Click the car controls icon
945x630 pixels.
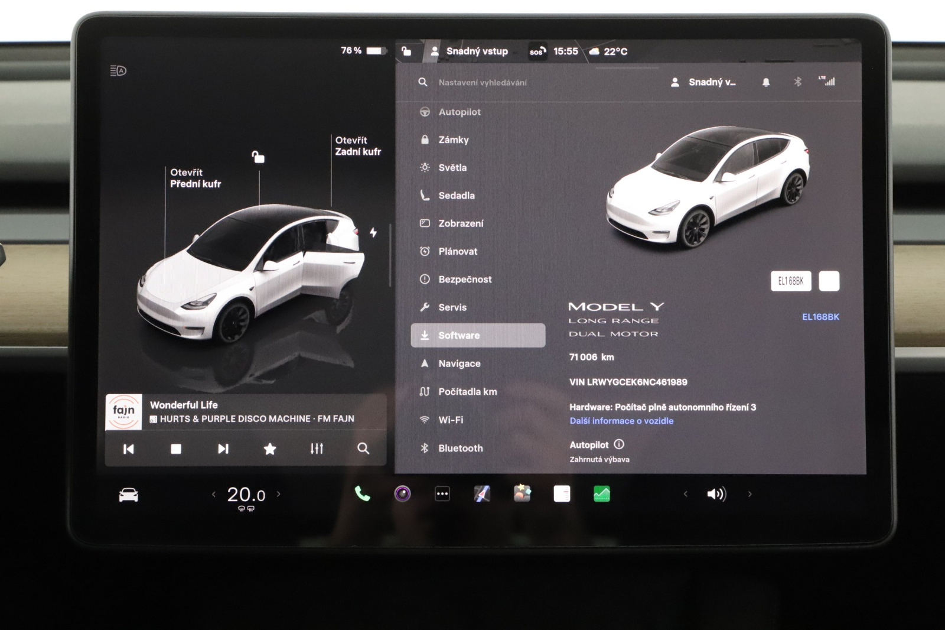pos(128,495)
